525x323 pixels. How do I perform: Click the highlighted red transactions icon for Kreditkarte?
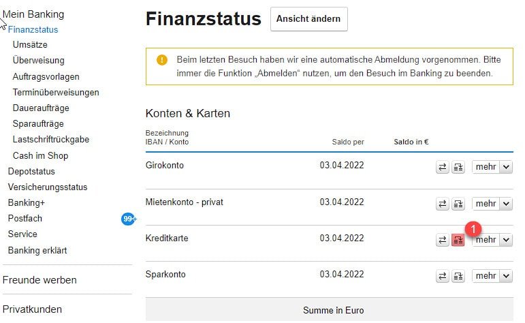(x=458, y=240)
